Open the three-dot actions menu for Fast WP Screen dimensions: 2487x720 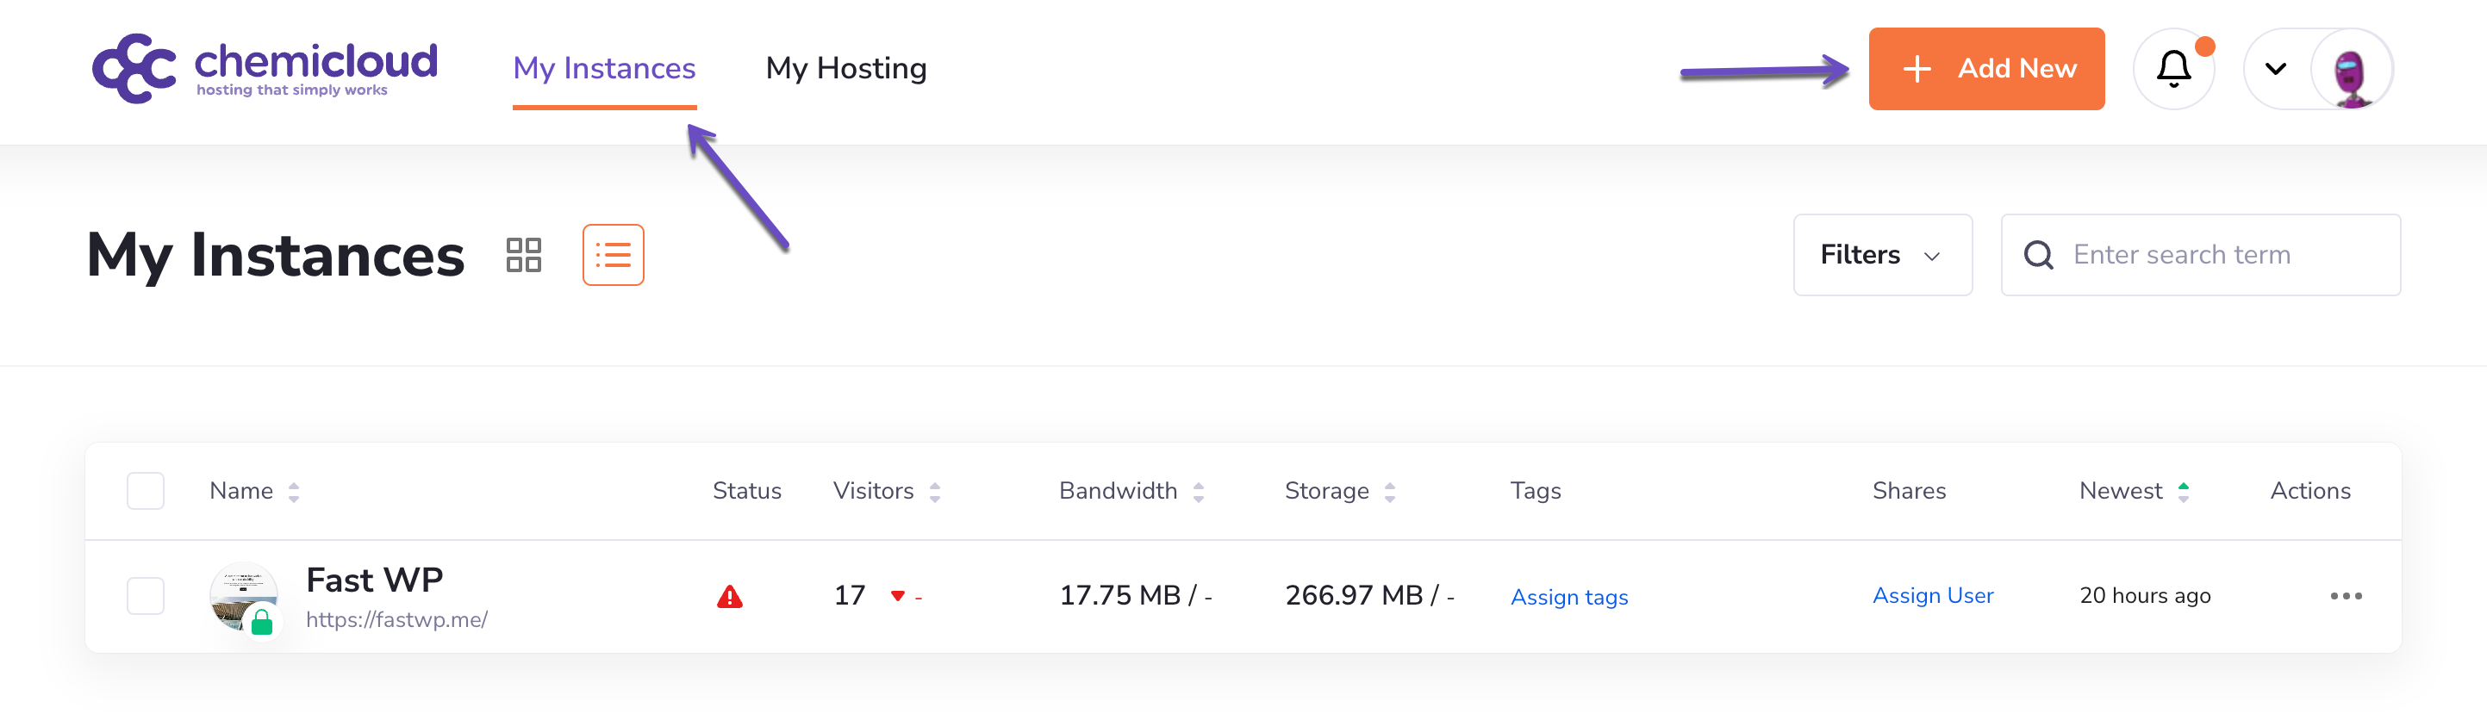pos(2345,595)
